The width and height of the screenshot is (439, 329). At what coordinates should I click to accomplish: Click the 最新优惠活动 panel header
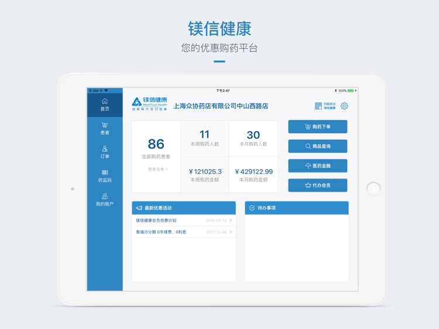pos(184,208)
